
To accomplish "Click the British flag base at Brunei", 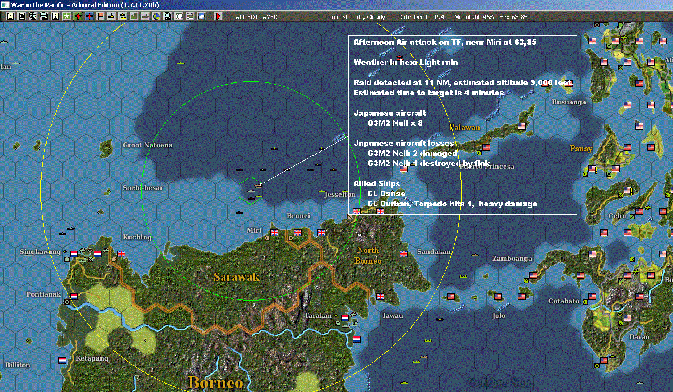I will [x=298, y=232].
